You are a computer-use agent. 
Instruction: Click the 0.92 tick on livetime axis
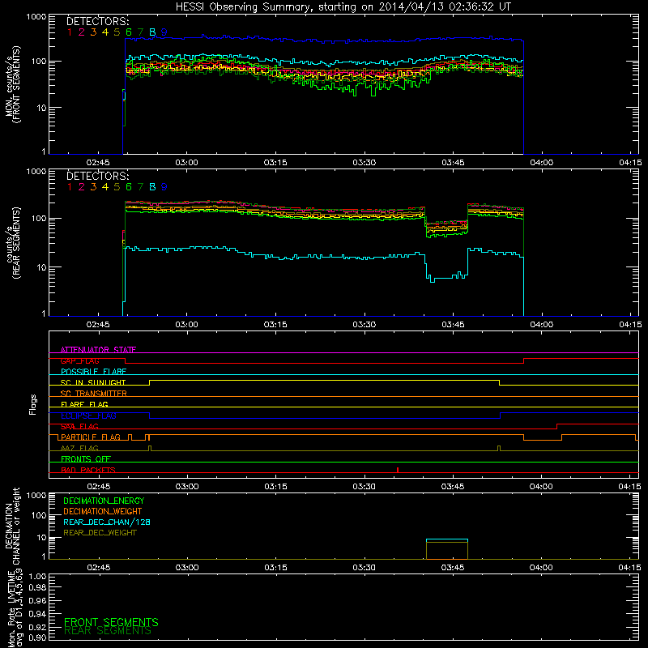(37, 627)
